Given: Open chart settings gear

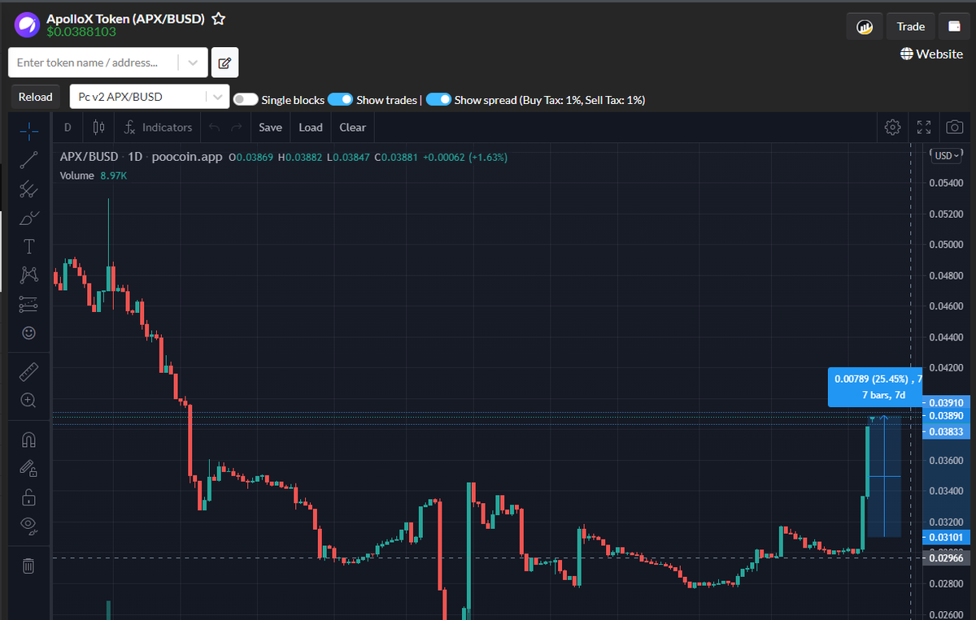Looking at the screenshot, I should 893,128.
